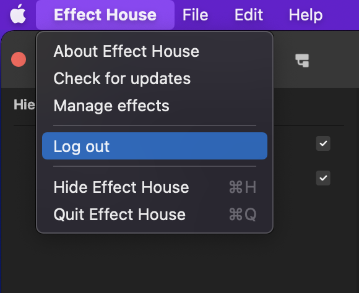Image resolution: width=359 pixels, height=293 pixels.
Task: Log out of Effect House
Action: coord(155,146)
